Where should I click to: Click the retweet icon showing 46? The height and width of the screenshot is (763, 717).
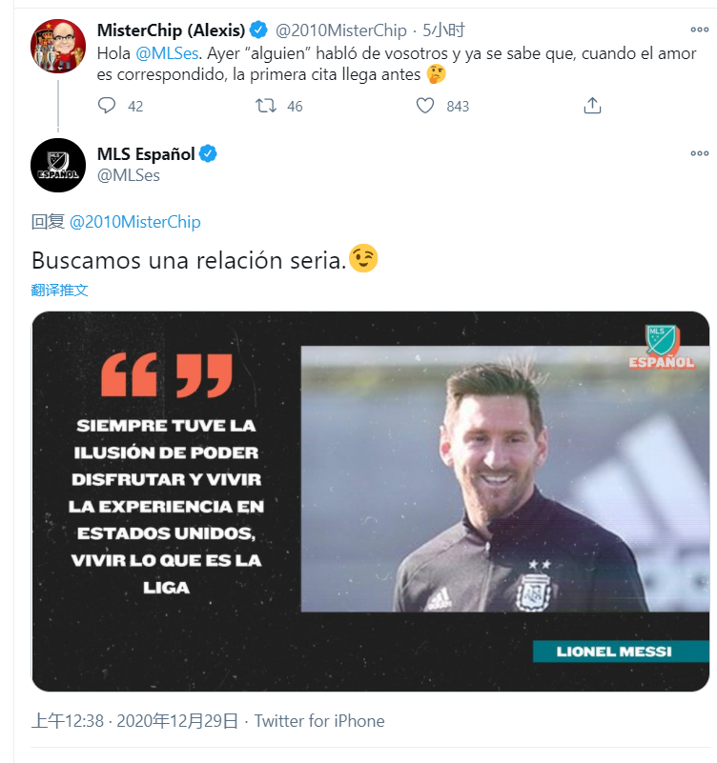tap(266, 105)
